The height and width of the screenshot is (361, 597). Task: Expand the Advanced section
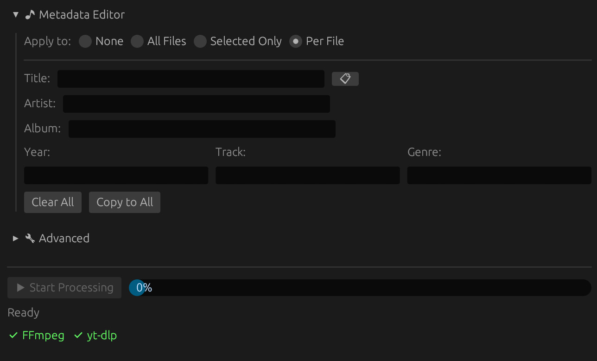pos(16,239)
